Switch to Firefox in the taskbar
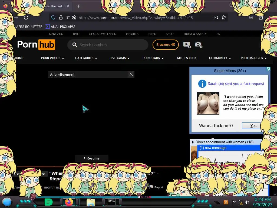 pyautogui.click(x=69, y=202)
